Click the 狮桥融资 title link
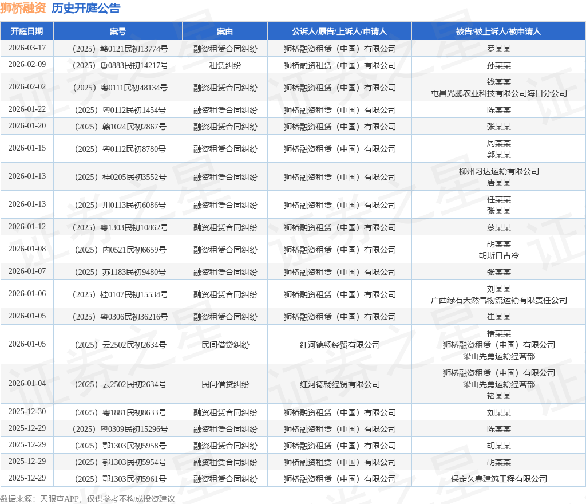Viewport: 586px width, 504px height. pyautogui.click(x=23, y=8)
